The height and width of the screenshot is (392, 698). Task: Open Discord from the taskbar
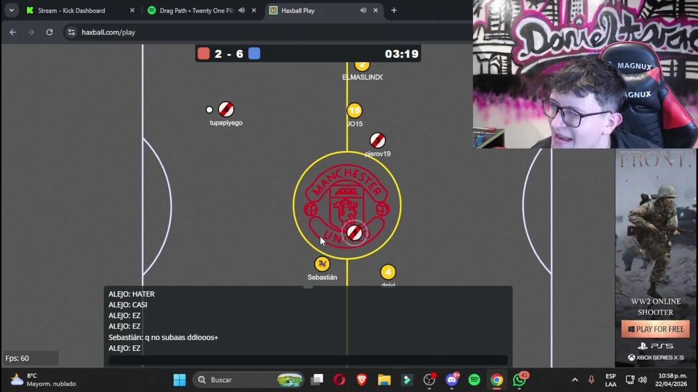coord(452,379)
